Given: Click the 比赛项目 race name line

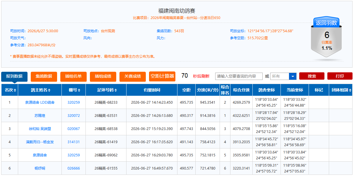Looking at the screenshot, I should coord(177,18).
